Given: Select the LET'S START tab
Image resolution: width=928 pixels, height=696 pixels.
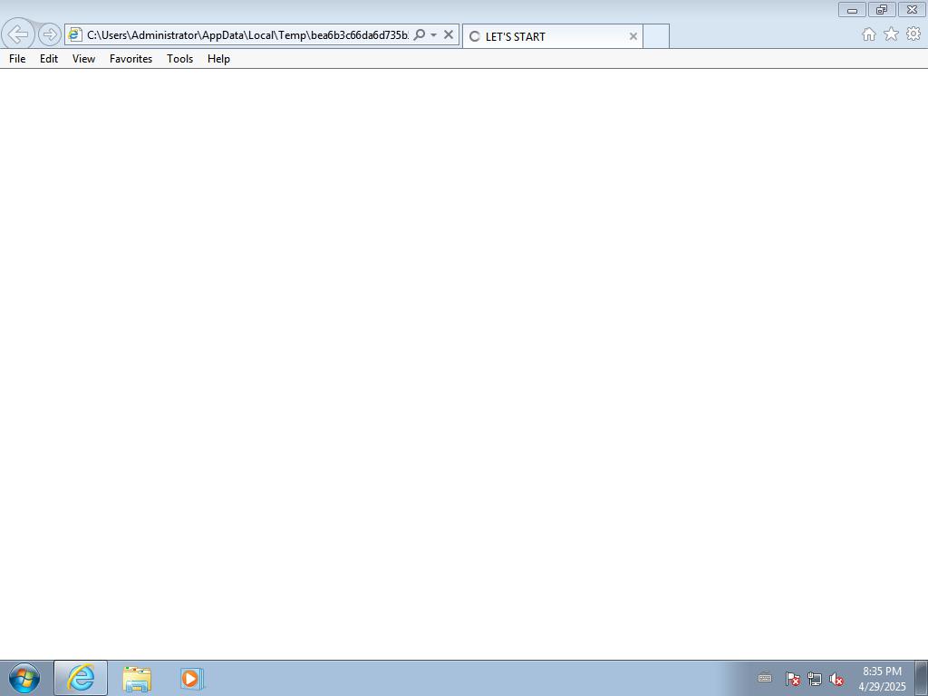Looking at the screenshot, I should click(x=552, y=36).
